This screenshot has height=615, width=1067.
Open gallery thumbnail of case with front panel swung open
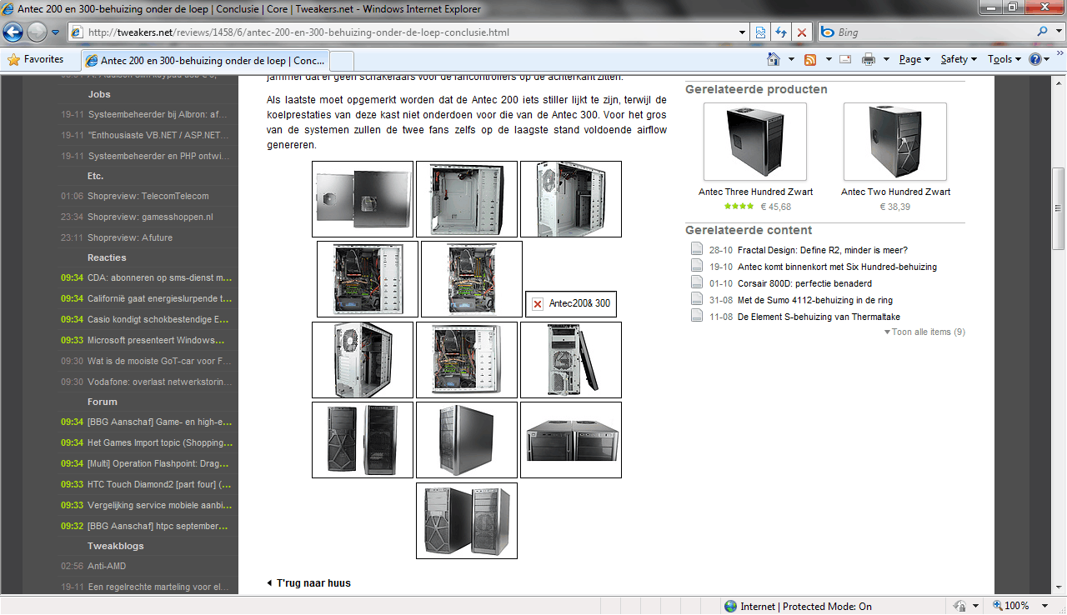coord(571,360)
